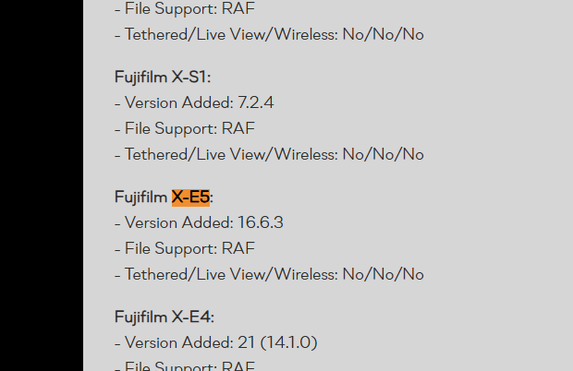The width and height of the screenshot is (573, 371).
Task: Click version number 16.6.3
Action: [260, 222]
